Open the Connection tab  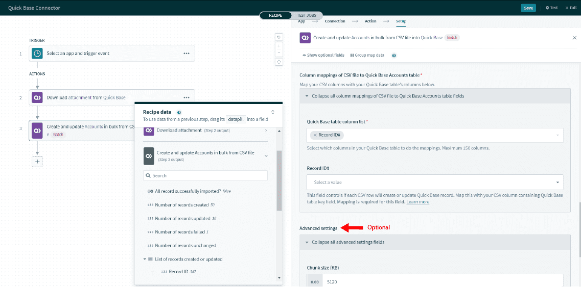335,21
